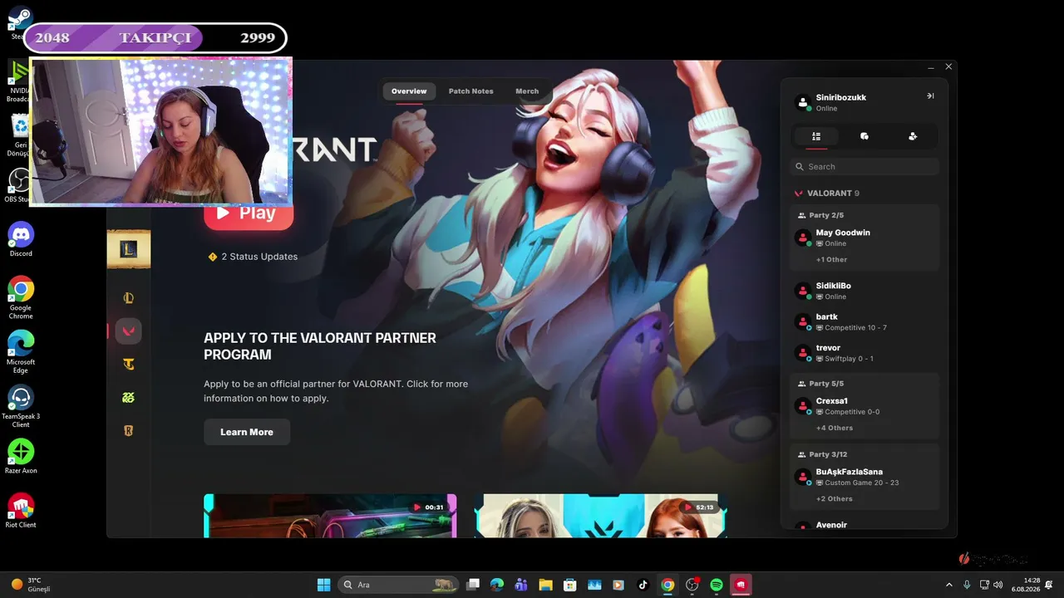Viewport: 1064px width, 598px height.
Task: Open Spotify from the taskbar
Action: 717,585
